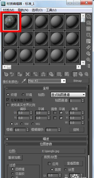Click the Video Color Check icon
This screenshot has width=94, height=178.
point(88,41)
